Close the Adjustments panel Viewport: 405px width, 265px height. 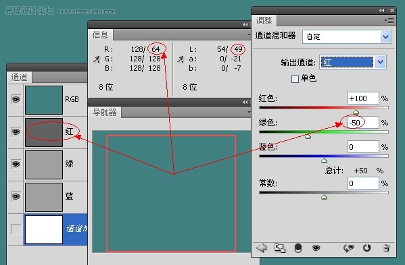coord(392,10)
